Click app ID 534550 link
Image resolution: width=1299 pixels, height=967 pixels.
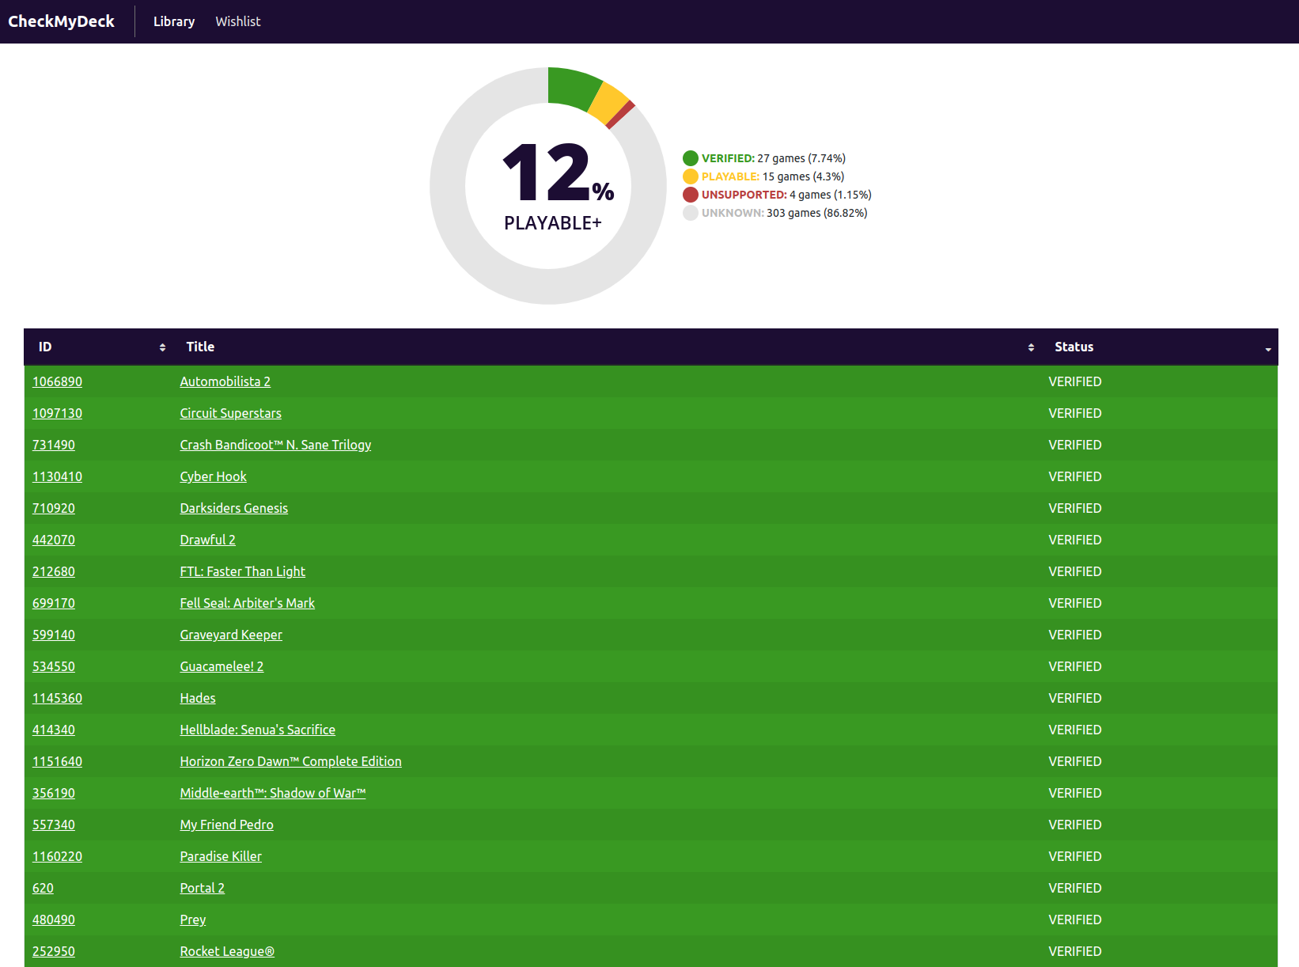tap(54, 666)
